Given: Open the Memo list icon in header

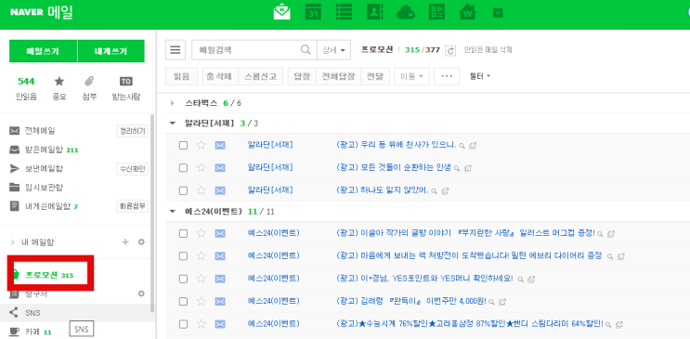Looking at the screenshot, I should pyautogui.click(x=344, y=12).
